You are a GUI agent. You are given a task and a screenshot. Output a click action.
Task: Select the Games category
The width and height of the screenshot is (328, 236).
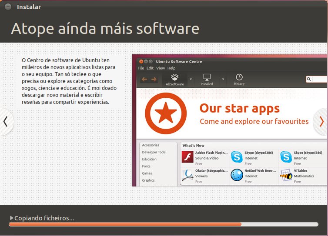click(147, 173)
